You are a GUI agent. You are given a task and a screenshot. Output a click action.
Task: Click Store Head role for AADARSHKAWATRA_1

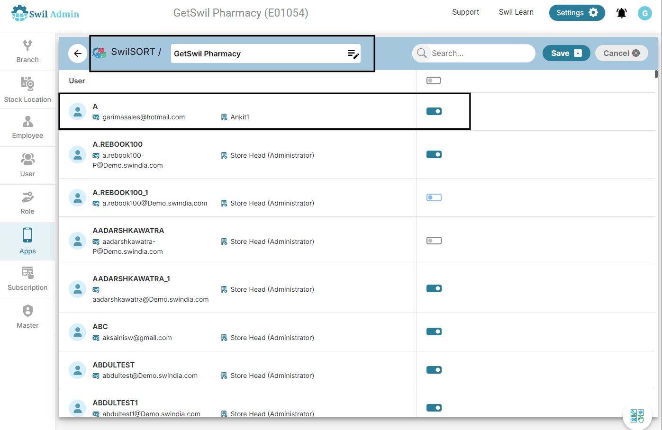pos(272,289)
